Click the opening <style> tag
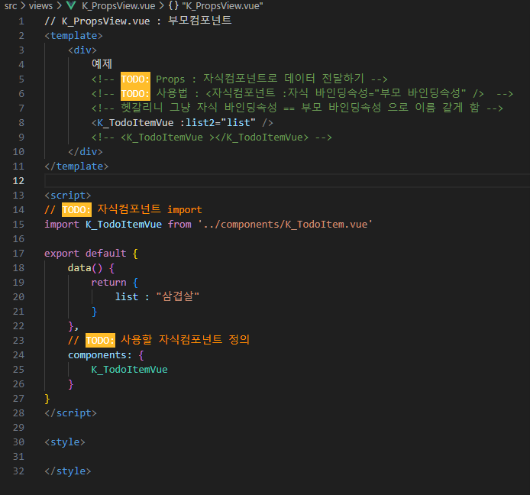 (x=65, y=442)
